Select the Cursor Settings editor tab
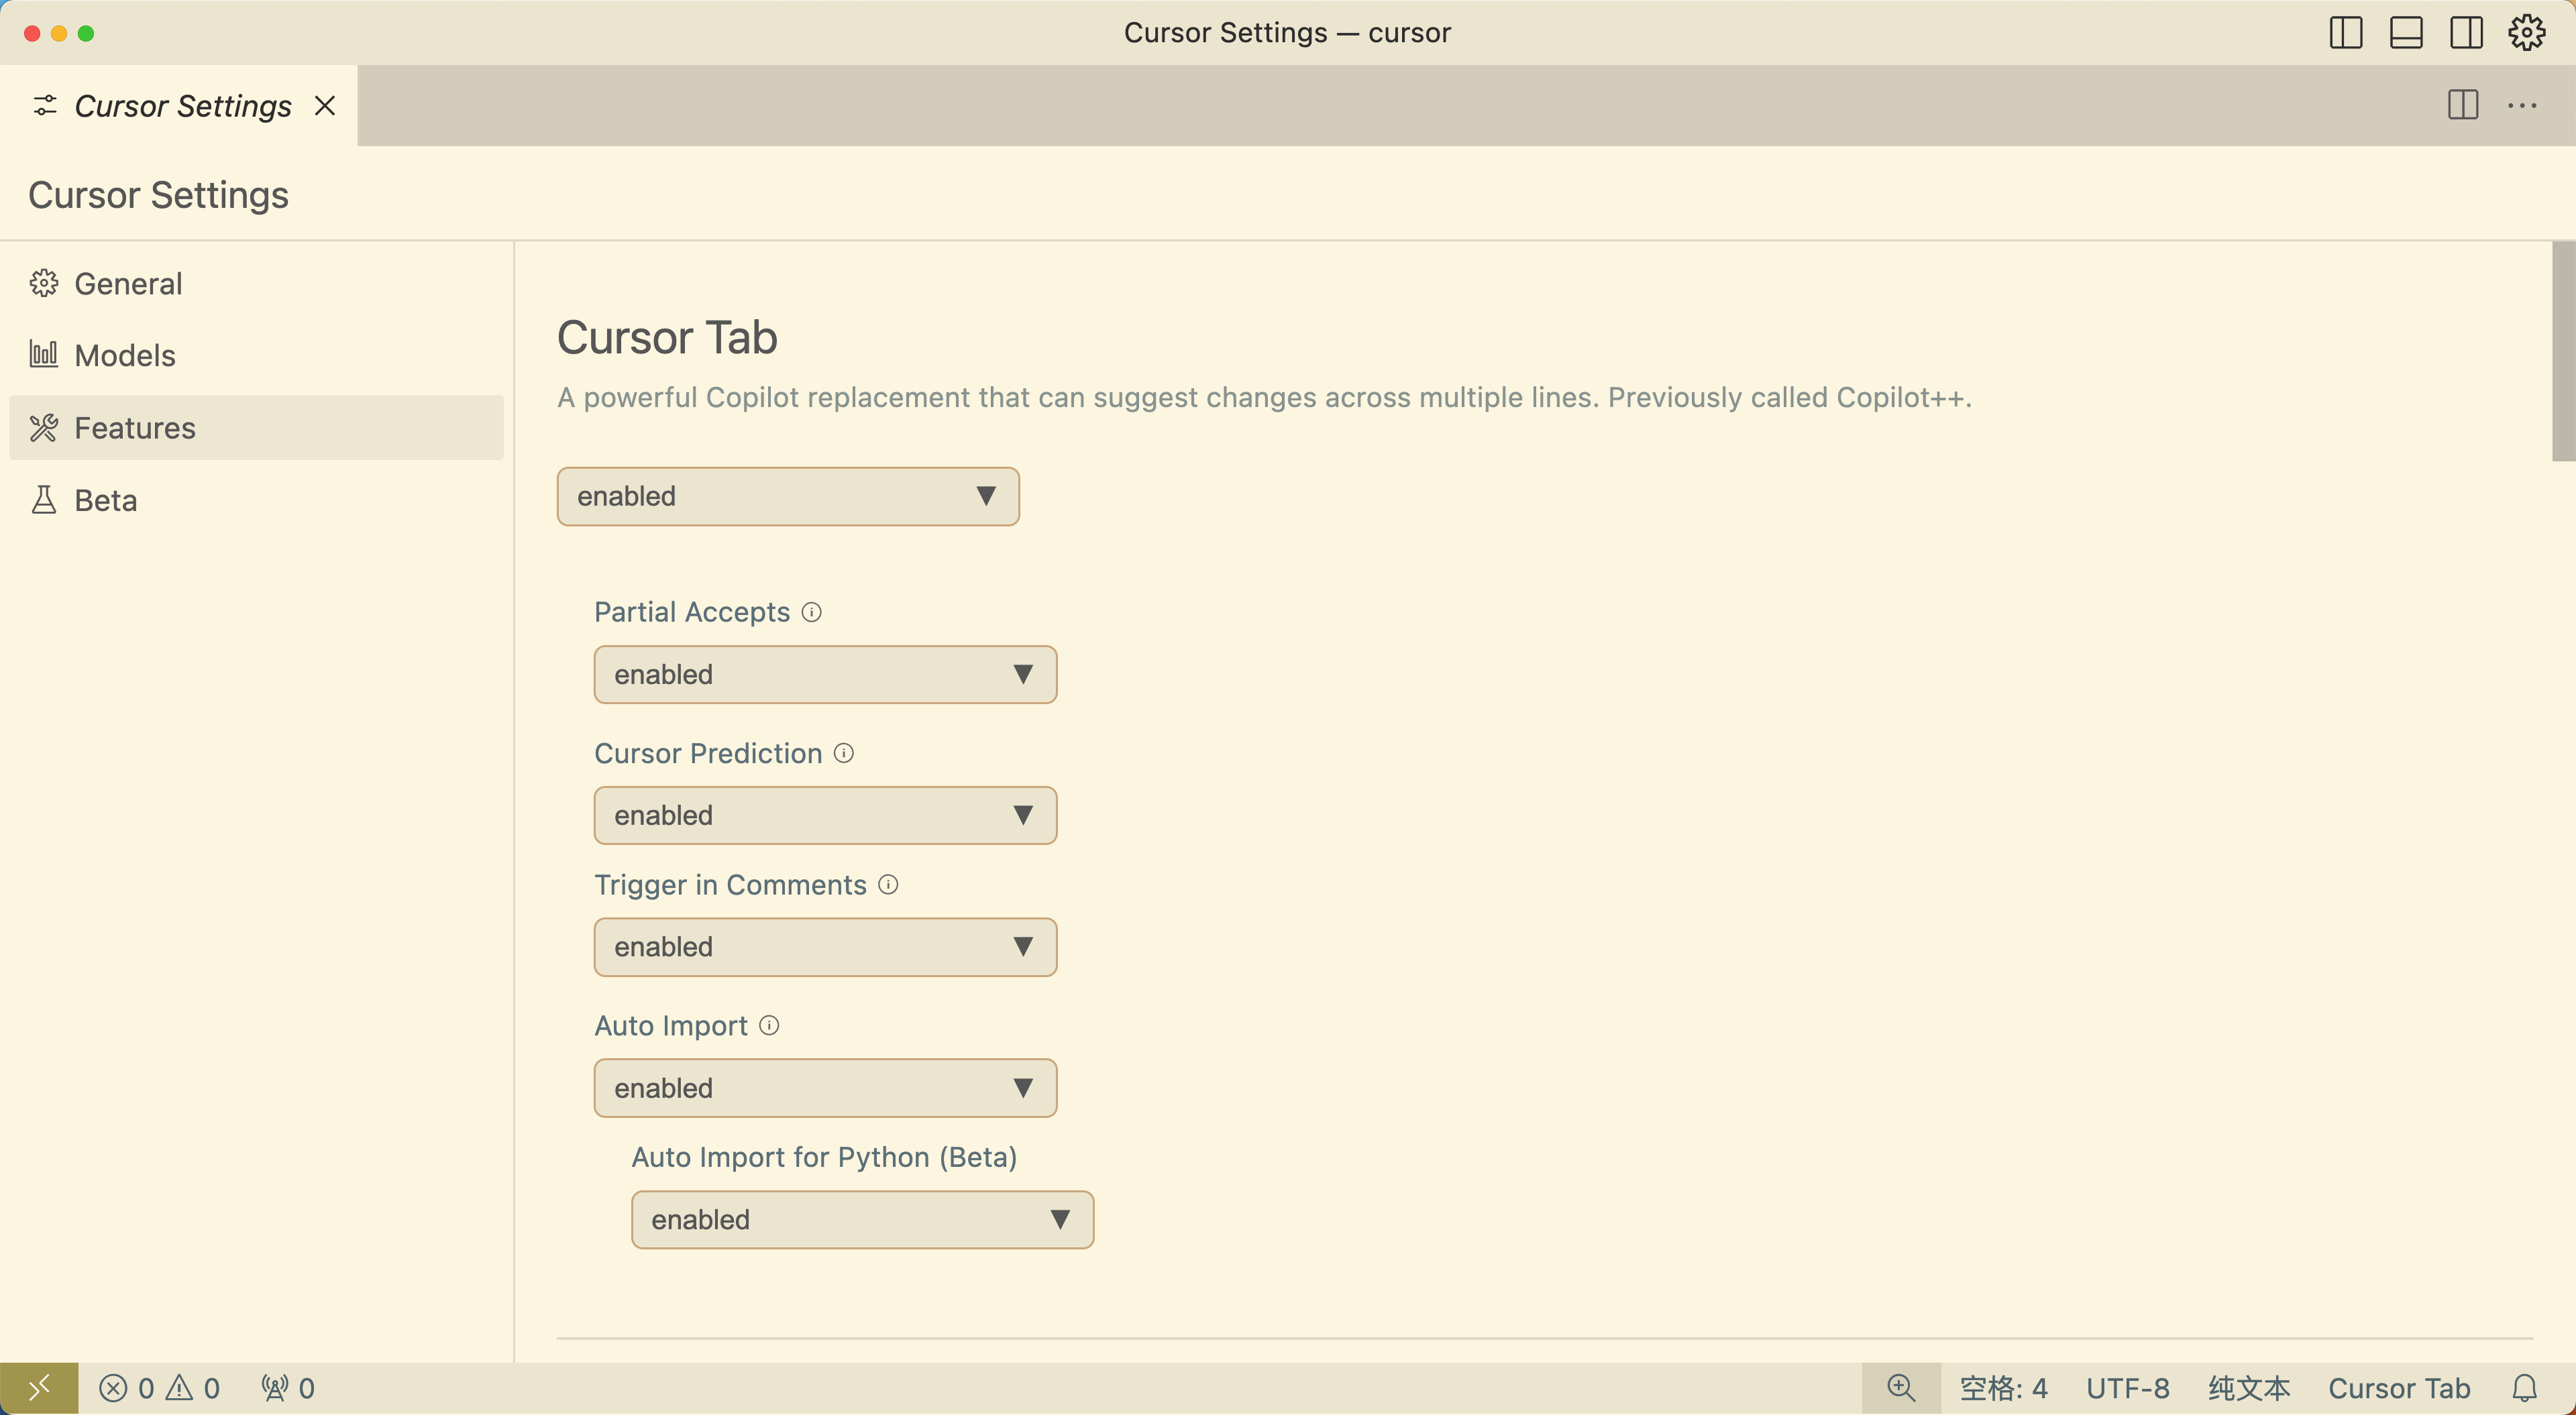 (179, 106)
